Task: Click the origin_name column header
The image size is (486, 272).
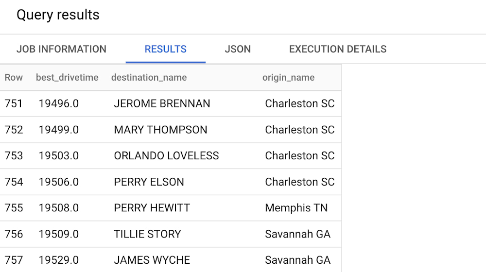Action: click(288, 77)
